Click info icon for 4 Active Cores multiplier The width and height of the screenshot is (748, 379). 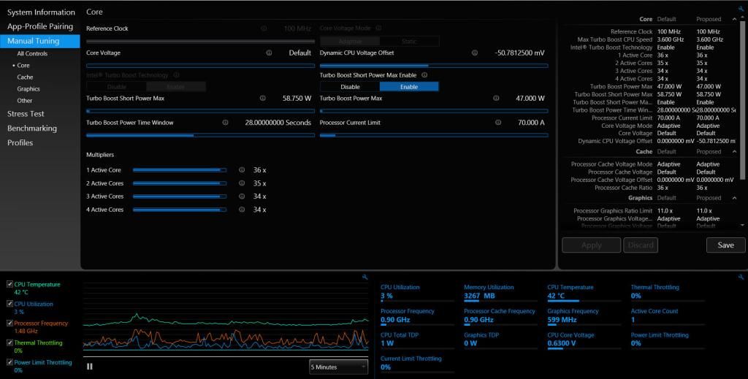tap(242, 210)
